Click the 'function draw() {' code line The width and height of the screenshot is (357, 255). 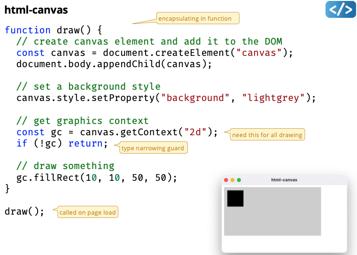pyautogui.click(x=53, y=30)
